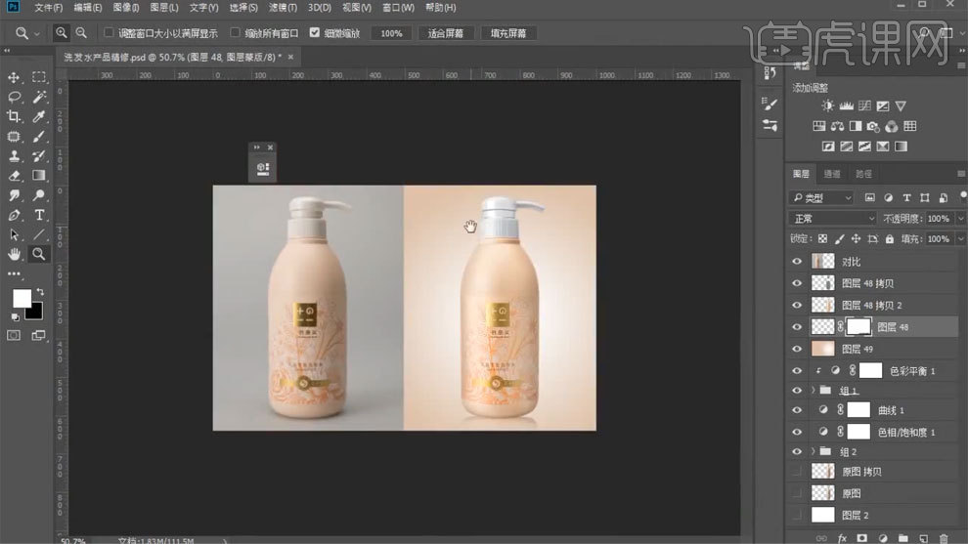
Task: Select the 图层 48 layer mask thumbnail
Action: [858, 327]
